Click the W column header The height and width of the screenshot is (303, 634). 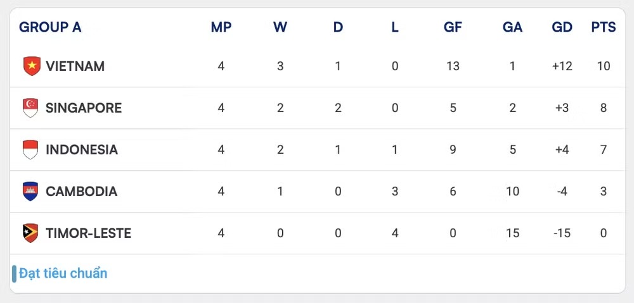coord(280,27)
